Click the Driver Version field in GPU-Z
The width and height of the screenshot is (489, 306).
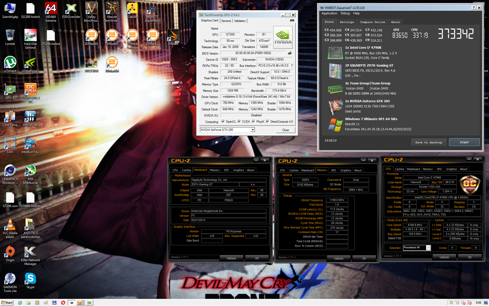click(256, 97)
